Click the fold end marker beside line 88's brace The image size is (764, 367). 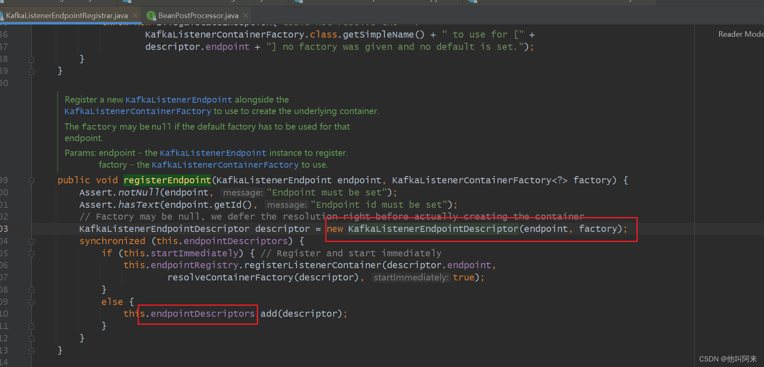click(x=32, y=59)
